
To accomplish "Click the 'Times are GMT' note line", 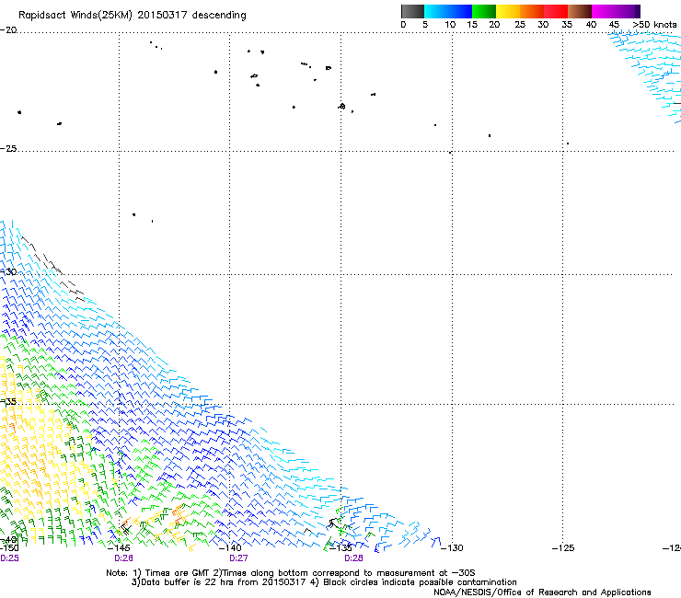I will click(x=291, y=573).
